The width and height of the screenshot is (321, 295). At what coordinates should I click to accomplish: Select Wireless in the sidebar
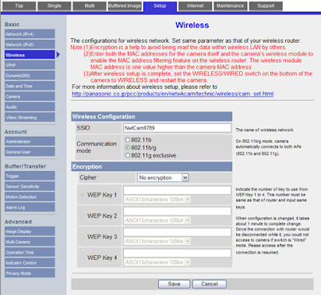coord(30,55)
